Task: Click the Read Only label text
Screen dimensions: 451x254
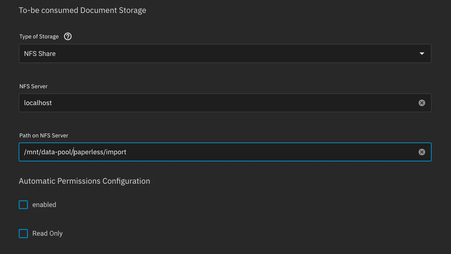Action: [47, 233]
